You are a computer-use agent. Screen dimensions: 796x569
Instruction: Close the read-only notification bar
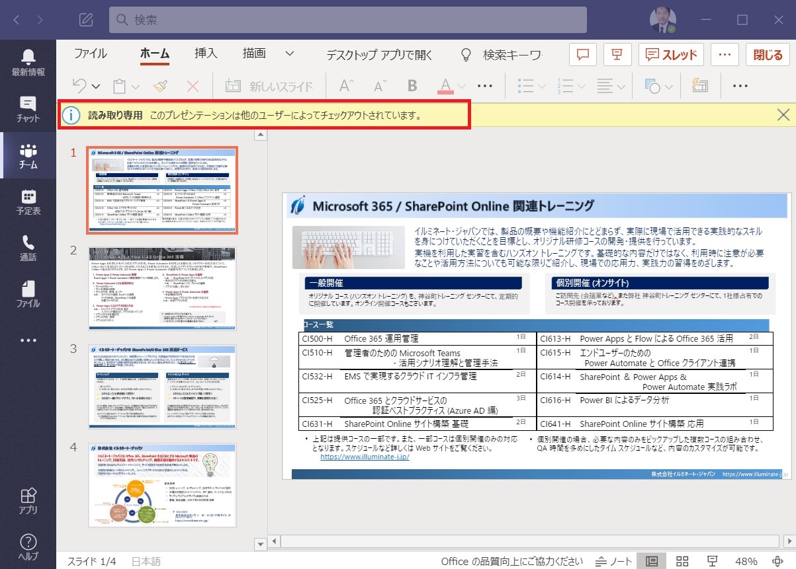click(783, 115)
